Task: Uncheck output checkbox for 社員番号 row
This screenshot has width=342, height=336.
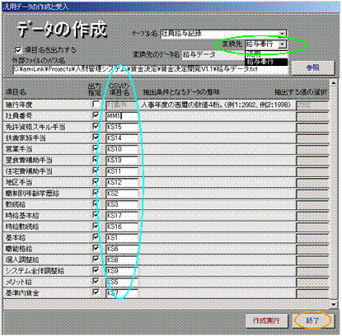Action: click(96, 115)
